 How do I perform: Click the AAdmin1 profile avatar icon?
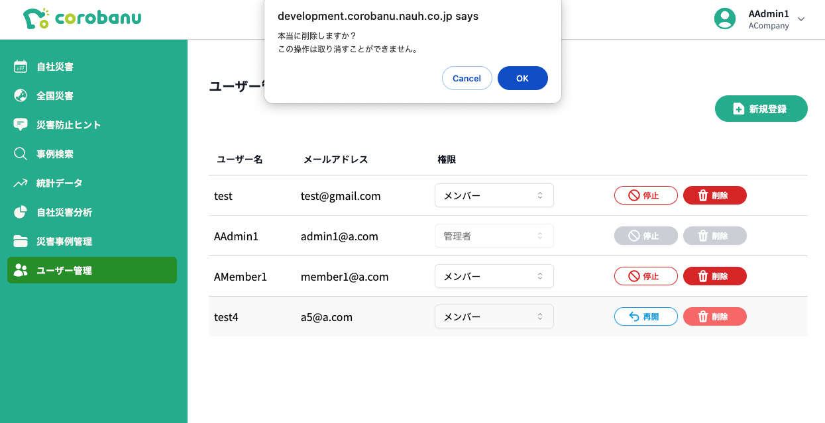(x=725, y=19)
